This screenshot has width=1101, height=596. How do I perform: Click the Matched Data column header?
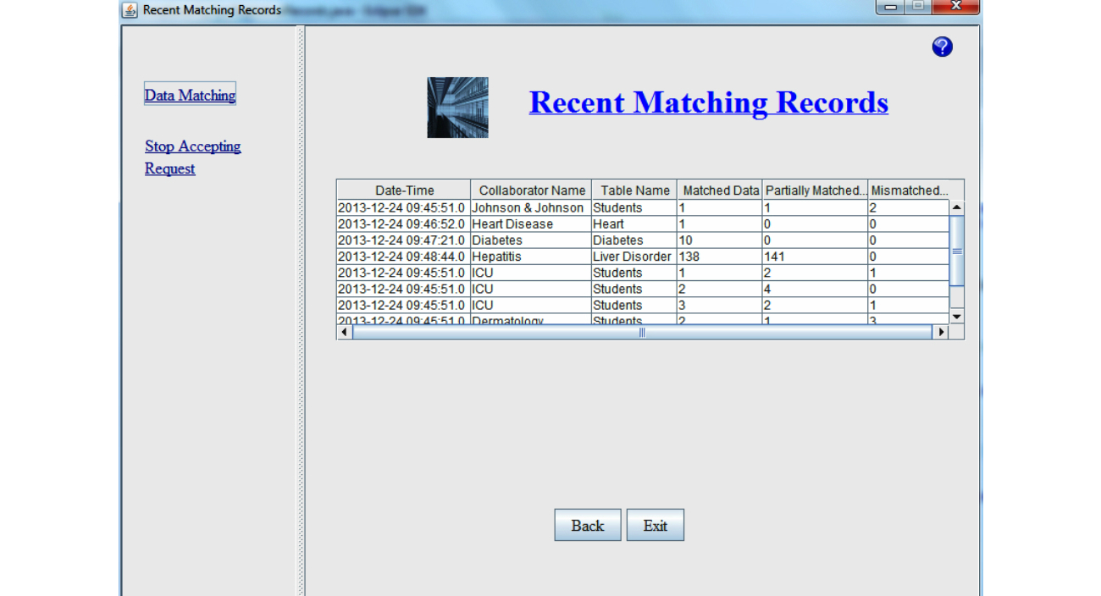[720, 190]
